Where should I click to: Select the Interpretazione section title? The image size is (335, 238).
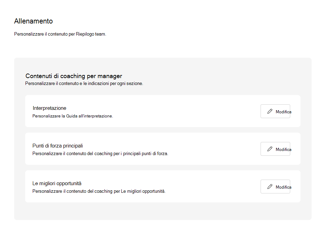click(x=49, y=108)
